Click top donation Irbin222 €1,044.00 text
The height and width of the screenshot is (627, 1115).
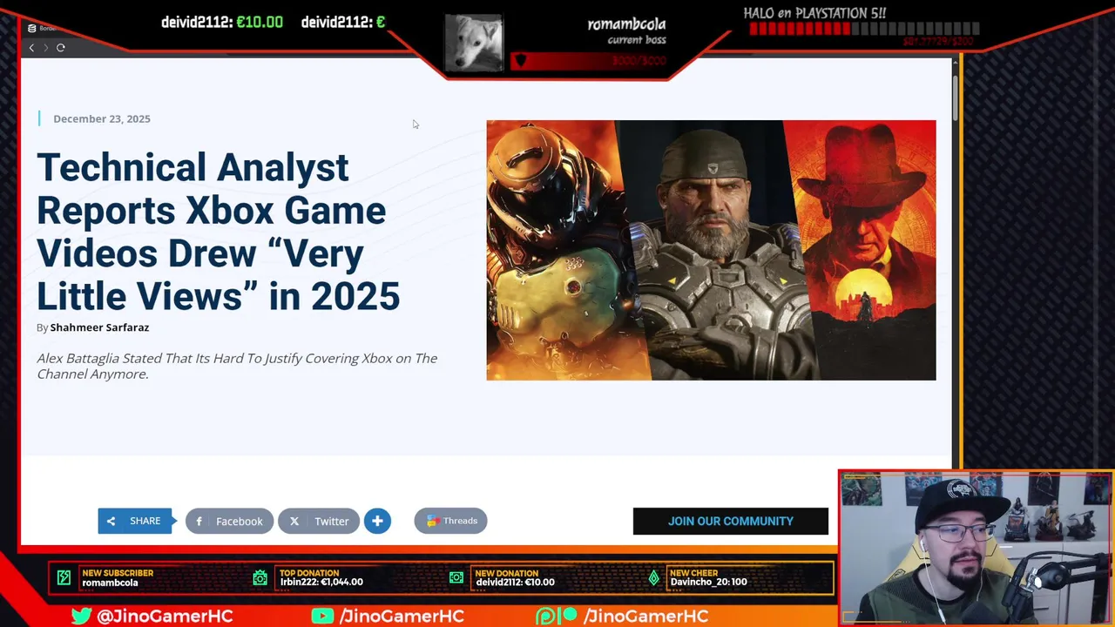321,583
